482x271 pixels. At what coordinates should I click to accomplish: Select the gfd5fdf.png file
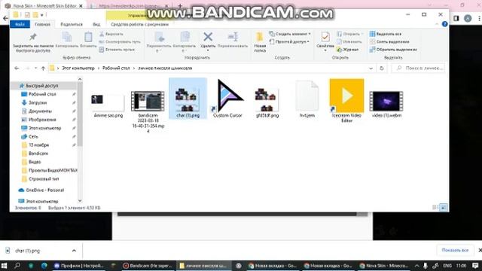(267, 102)
